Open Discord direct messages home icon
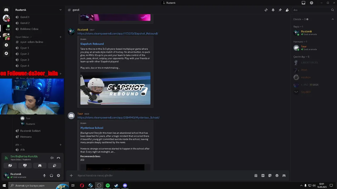This screenshot has height=189, width=337. tap(6, 10)
